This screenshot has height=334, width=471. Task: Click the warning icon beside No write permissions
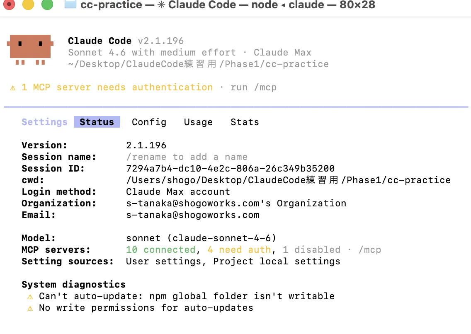click(30, 308)
